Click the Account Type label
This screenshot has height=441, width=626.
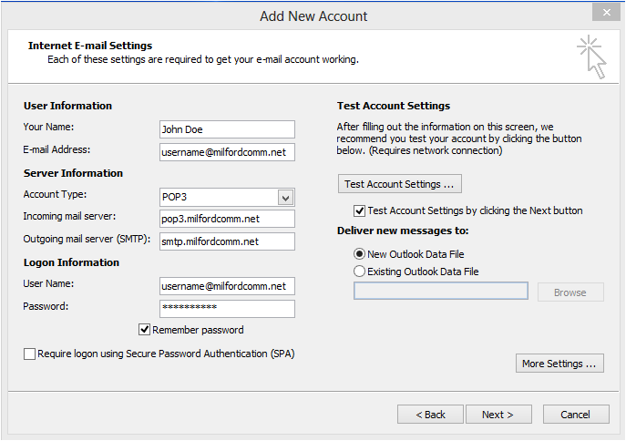coord(55,194)
